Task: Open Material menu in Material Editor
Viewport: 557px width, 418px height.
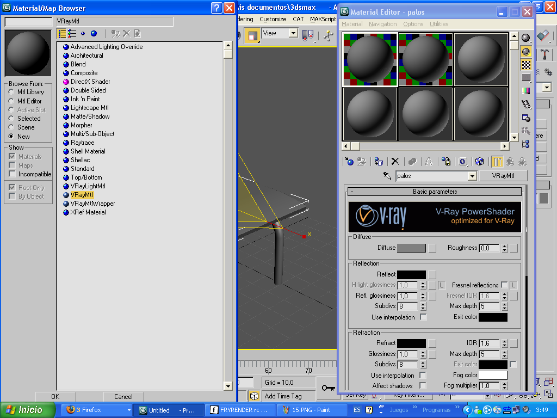Action: coord(352,24)
